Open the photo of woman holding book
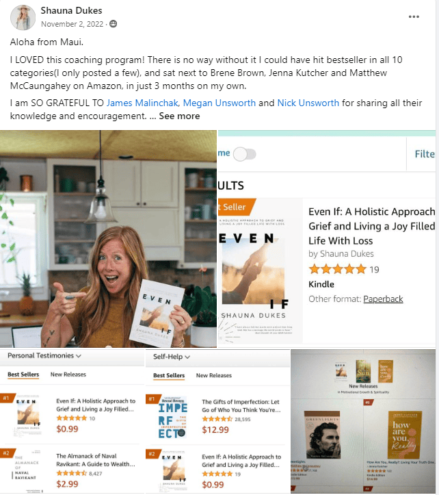439x495 pixels. pos(108,239)
